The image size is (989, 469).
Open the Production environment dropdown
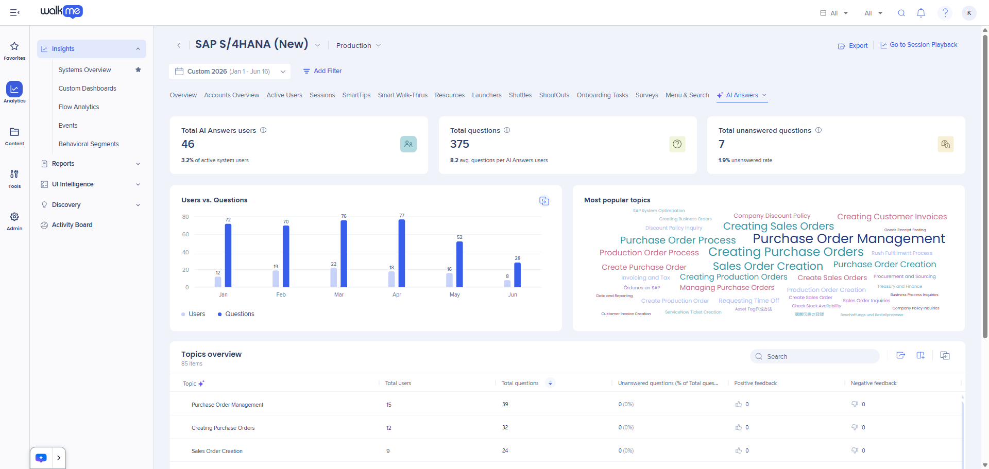point(359,45)
